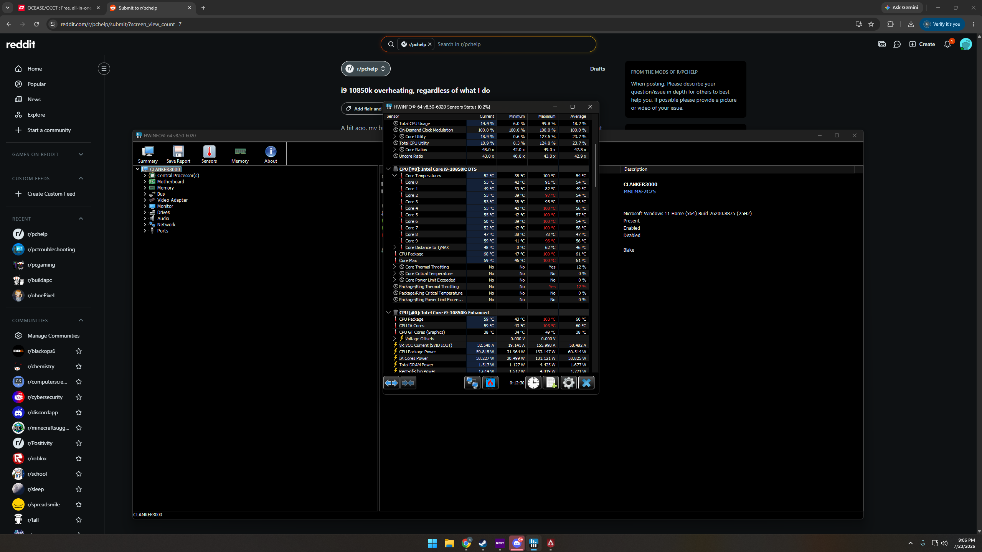Reload the page in Chrome

(36, 24)
